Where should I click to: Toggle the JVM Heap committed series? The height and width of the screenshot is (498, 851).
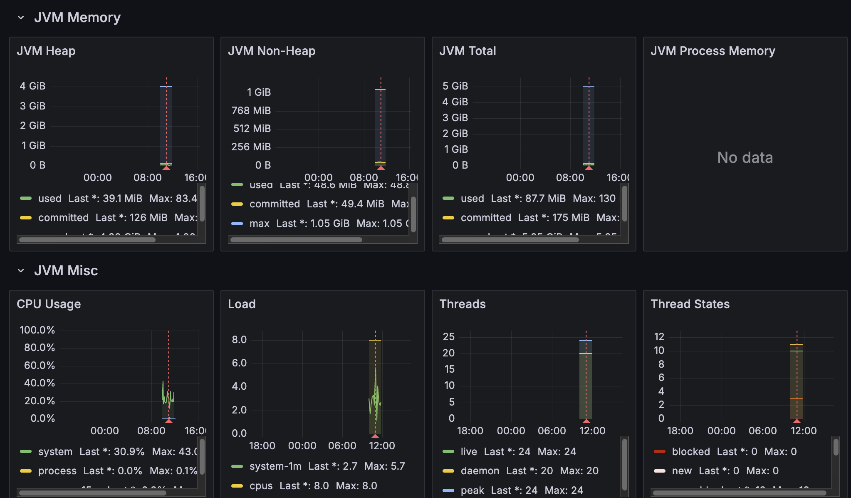[x=63, y=218]
